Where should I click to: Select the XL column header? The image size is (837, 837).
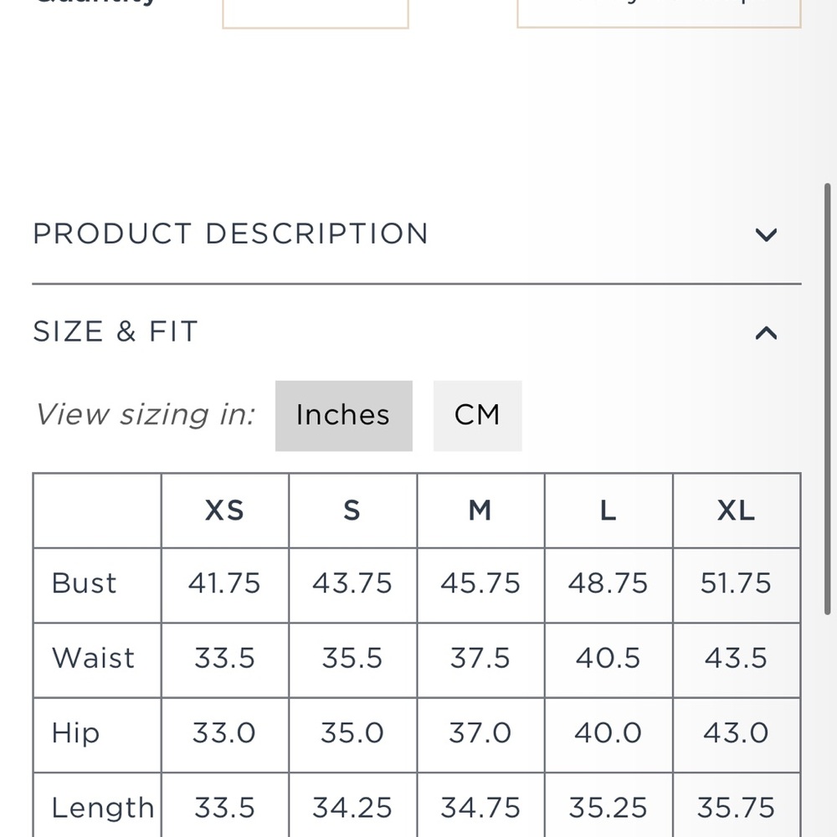[x=737, y=511]
